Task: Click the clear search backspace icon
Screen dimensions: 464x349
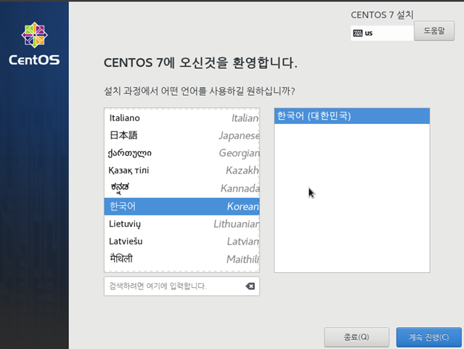Action: 250,286
